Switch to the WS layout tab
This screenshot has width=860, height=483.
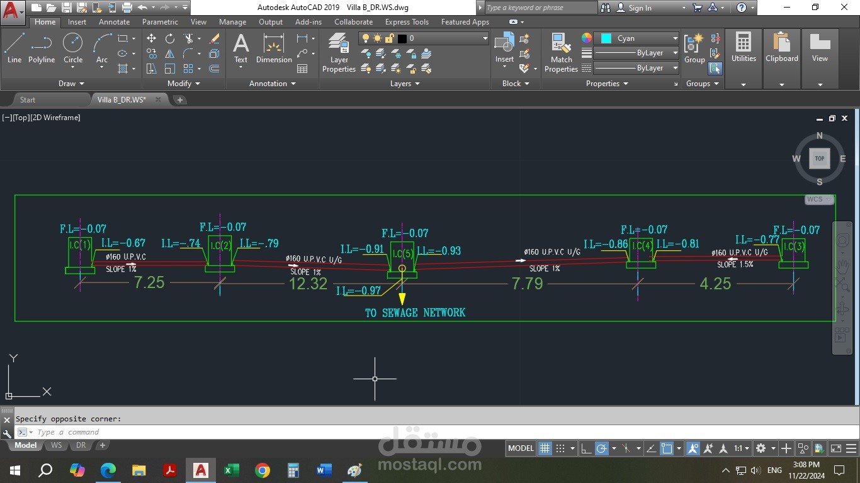point(56,445)
